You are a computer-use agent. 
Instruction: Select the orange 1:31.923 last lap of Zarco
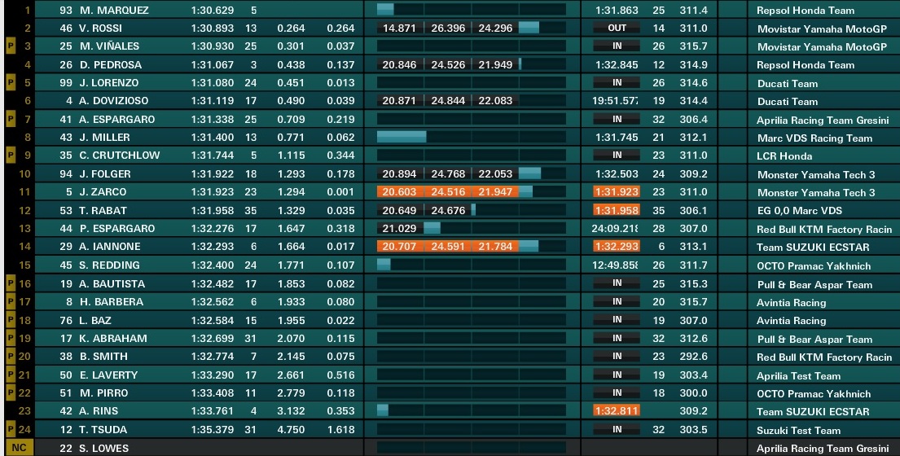[x=617, y=191]
